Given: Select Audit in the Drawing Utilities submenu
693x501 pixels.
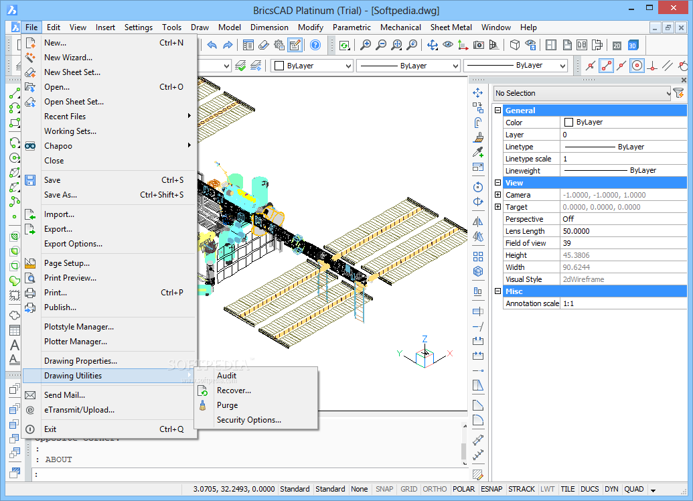Looking at the screenshot, I should pos(226,376).
